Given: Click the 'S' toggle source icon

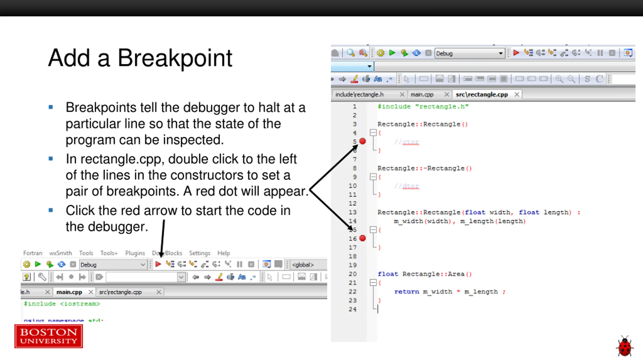Looking at the screenshot, I should coord(587,79).
